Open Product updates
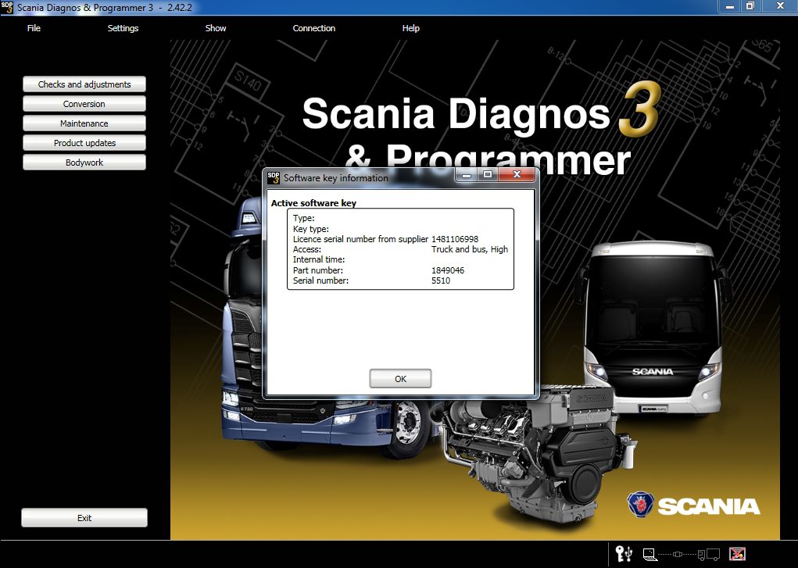The width and height of the screenshot is (798, 568). coord(84,142)
